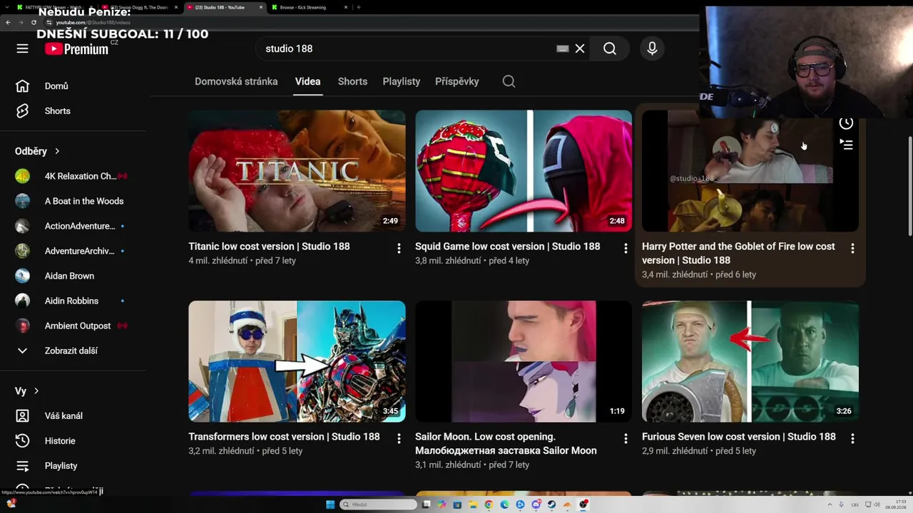Image resolution: width=913 pixels, height=513 pixels.
Task: Open Squid Game low cost version title
Action: (508, 247)
